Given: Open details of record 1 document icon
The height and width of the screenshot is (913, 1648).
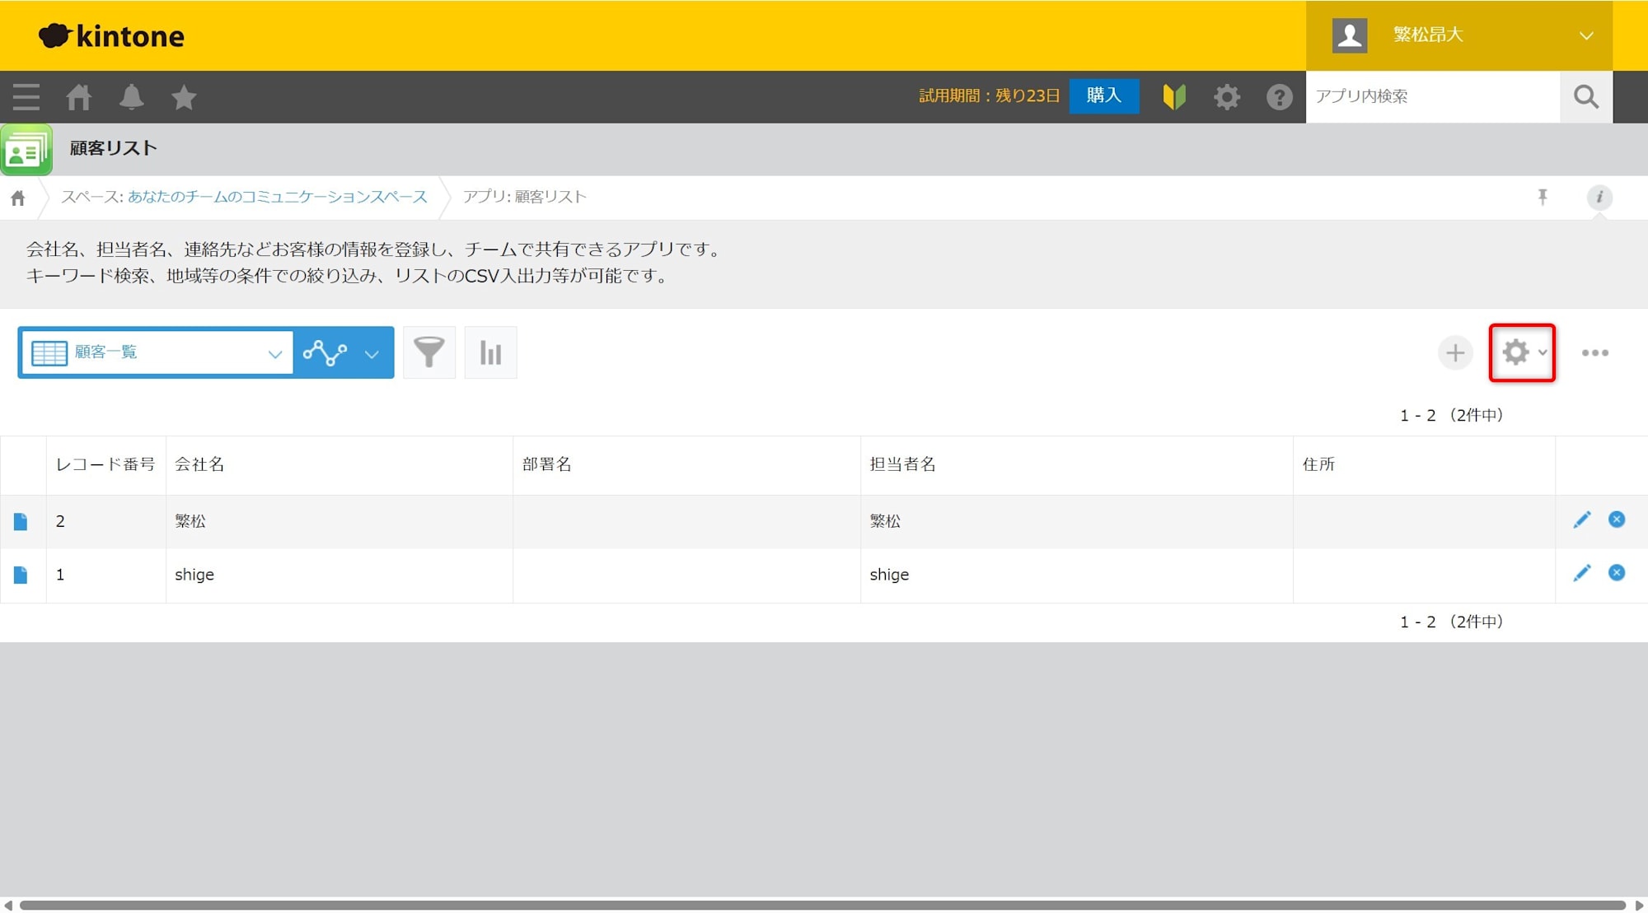Looking at the screenshot, I should 21,575.
